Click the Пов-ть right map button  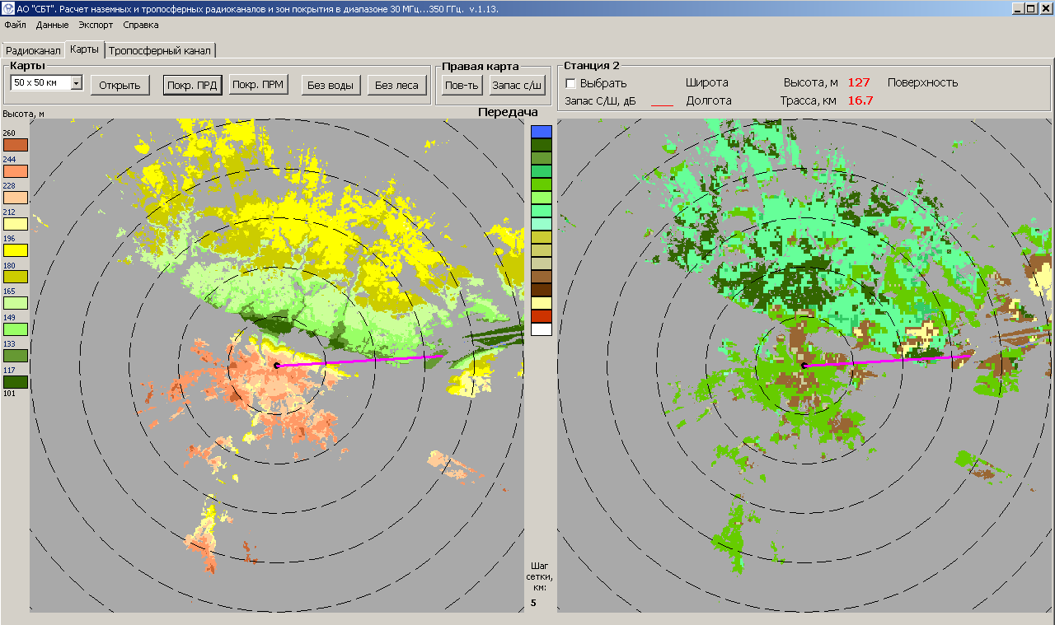click(x=462, y=85)
